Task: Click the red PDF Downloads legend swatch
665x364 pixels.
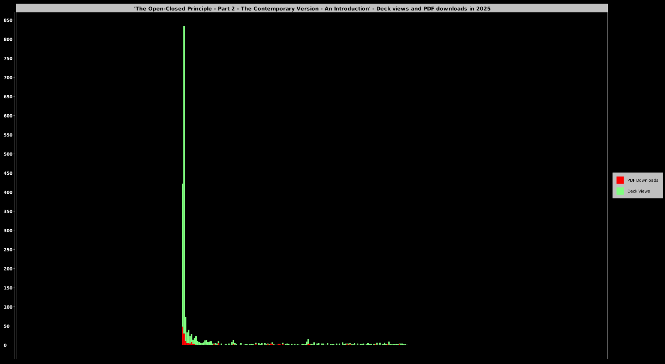Action: click(x=620, y=180)
